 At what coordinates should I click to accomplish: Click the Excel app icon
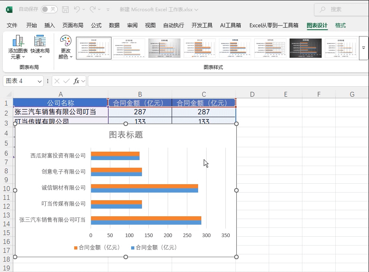click(x=9, y=9)
